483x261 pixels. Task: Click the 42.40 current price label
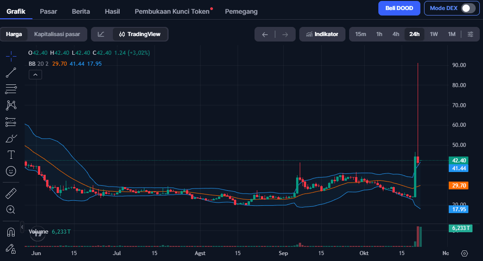point(459,161)
